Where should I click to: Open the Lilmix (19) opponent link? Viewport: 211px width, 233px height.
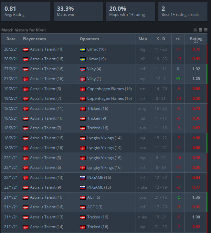point(96,59)
